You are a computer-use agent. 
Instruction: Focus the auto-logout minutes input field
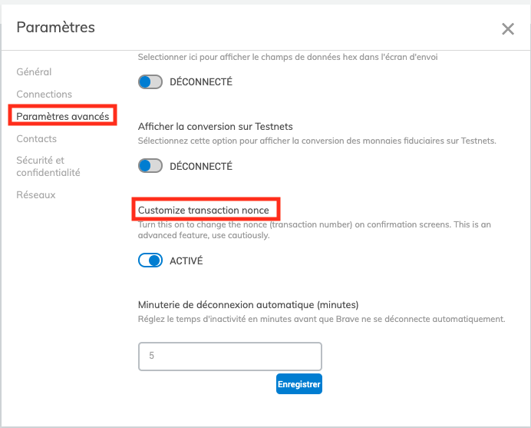(x=230, y=356)
